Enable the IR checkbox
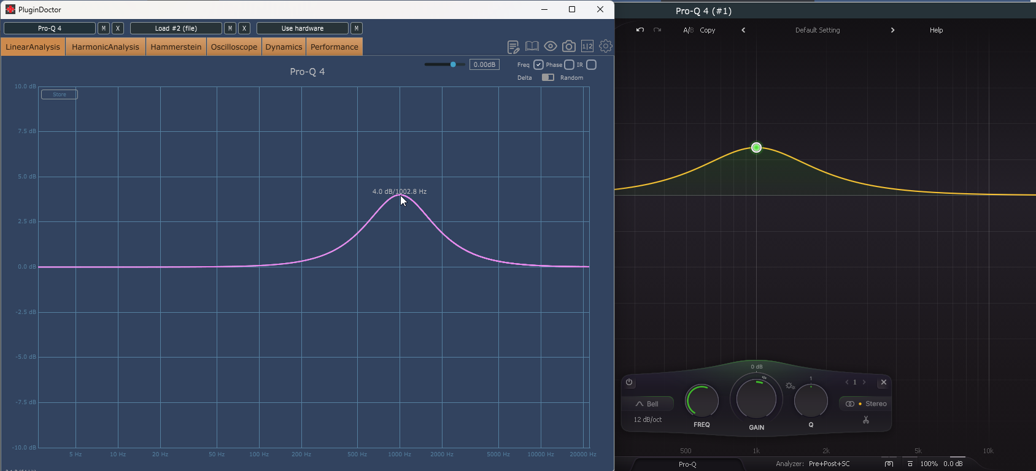 click(591, 65)
